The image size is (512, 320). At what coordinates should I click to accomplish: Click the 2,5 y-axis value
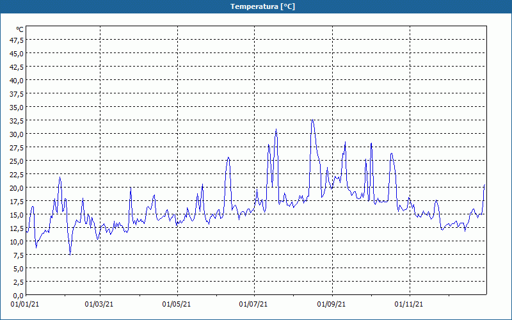[x=19, y=282]
